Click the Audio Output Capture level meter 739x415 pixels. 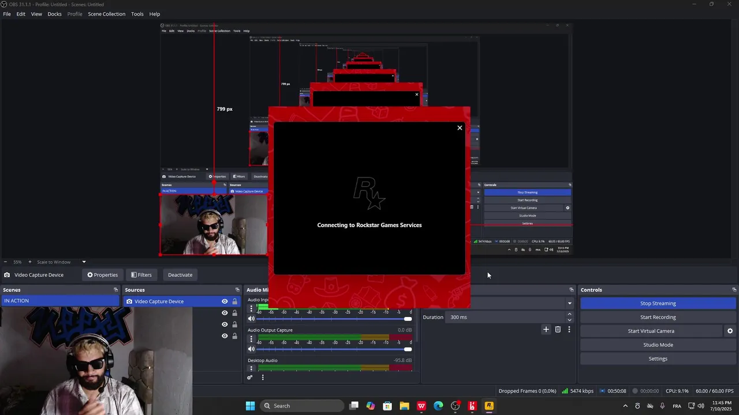coord(335,338)
